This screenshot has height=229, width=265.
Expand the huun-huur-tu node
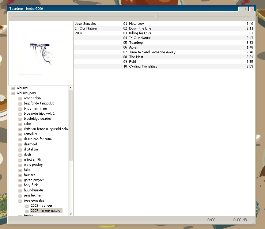pyautogui.click(x=20, y=191)
